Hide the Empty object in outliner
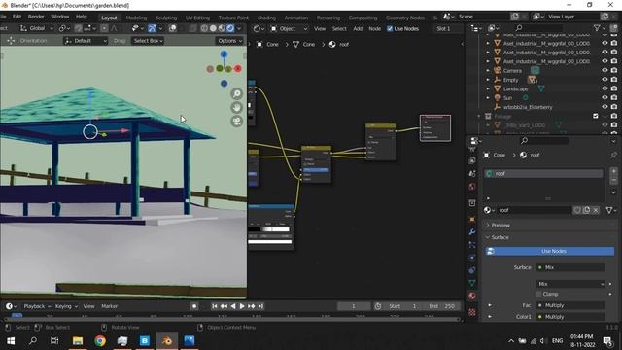Screen dimensions: 622x350 pos(605,80)
